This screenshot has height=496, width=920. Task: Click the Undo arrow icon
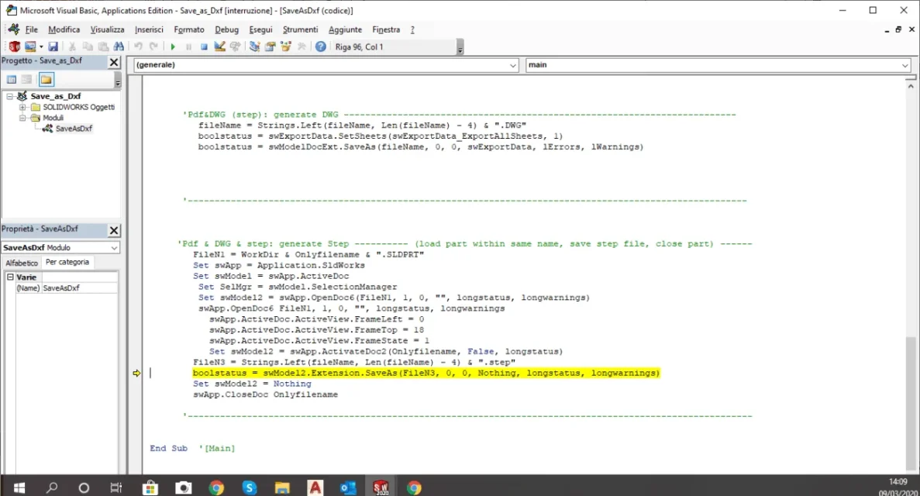138,46
